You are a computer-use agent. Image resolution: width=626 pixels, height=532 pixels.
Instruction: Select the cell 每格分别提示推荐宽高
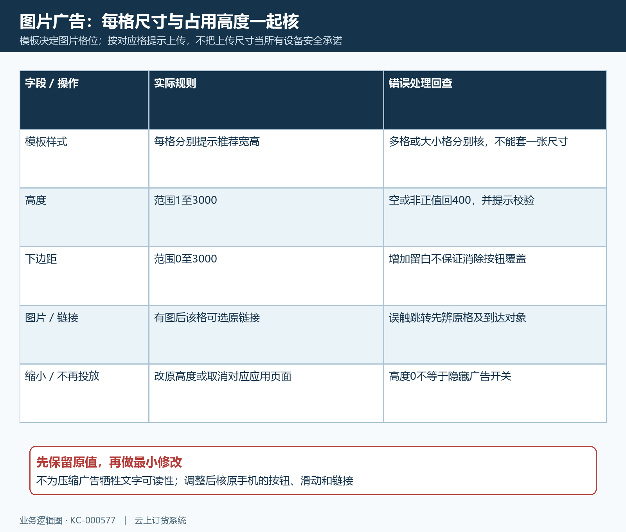pos(266,158)
